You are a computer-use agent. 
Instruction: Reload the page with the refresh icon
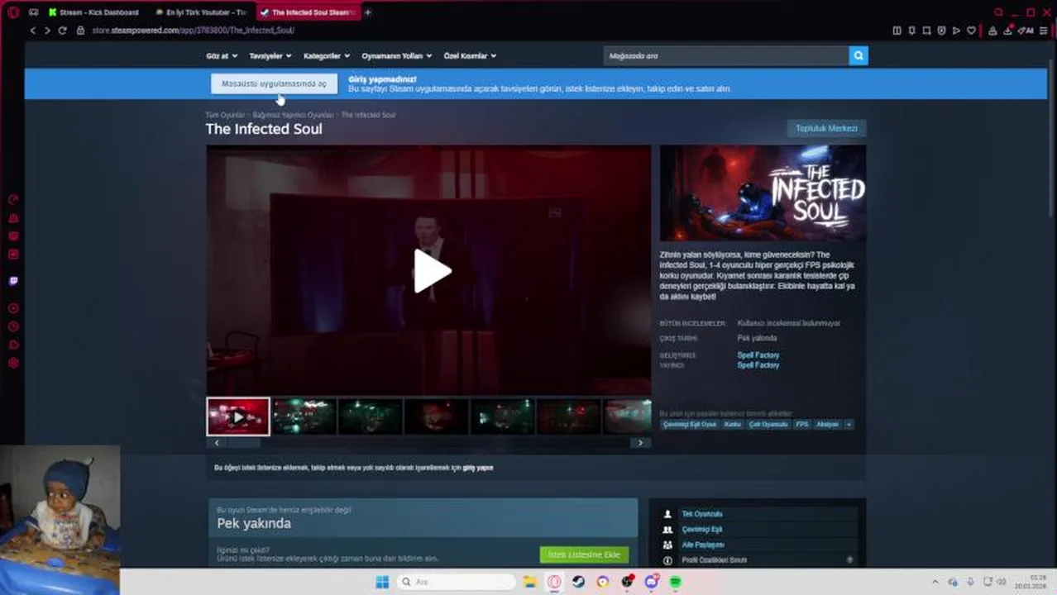[62, 31]
